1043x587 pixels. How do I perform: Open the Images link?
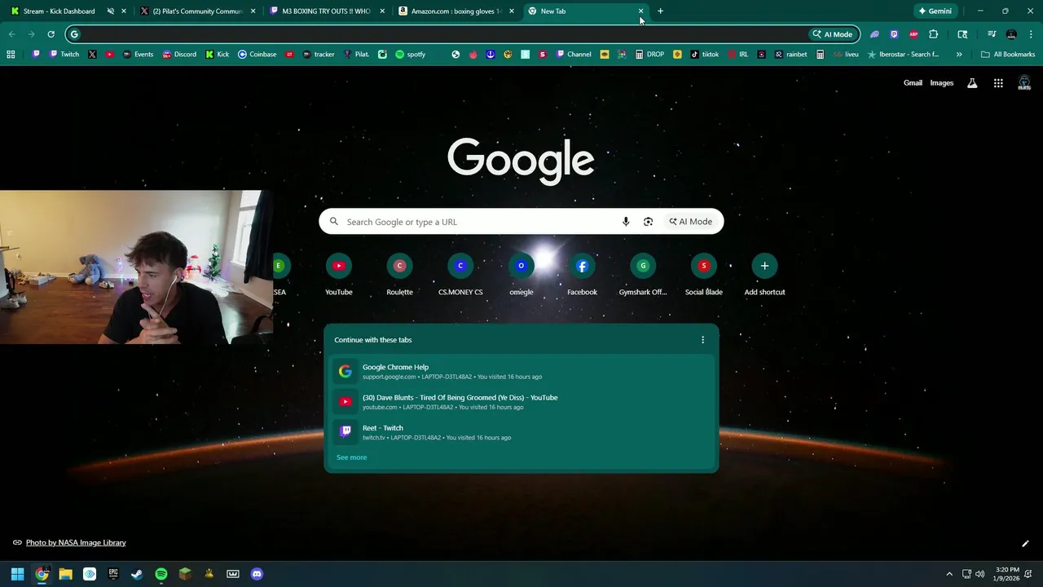tap(942, 83)
